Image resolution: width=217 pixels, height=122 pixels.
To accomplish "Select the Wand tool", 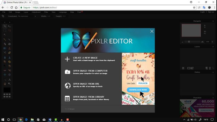I will click(5, 35).
